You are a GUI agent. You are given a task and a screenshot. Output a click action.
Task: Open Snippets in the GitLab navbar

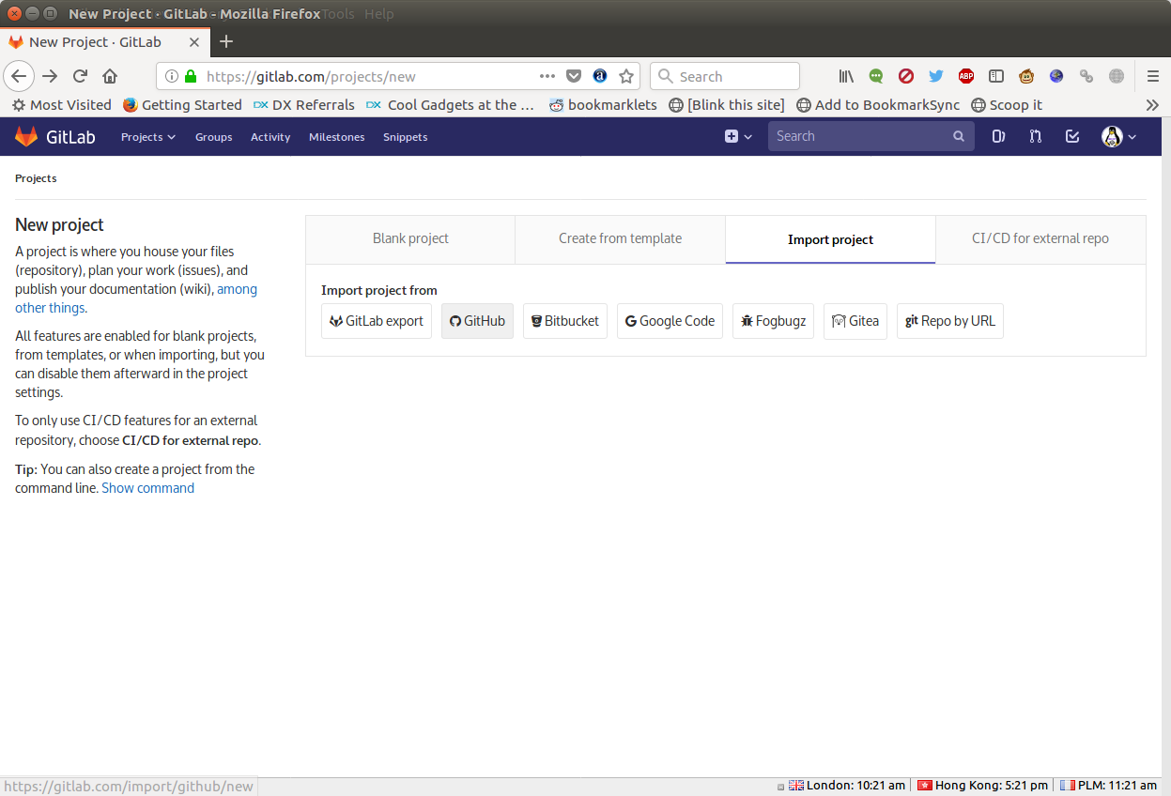tap(406, 137)
